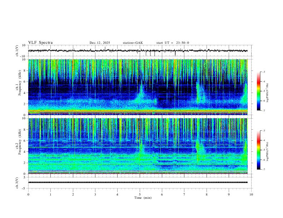The image size is (283, 218).
Task: Click the ch.2 color bar log(PSD) label
Action: point(268,151)
